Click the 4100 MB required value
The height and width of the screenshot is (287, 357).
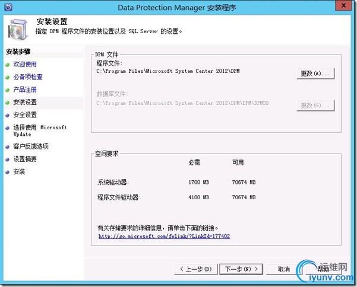pos(198,197)
